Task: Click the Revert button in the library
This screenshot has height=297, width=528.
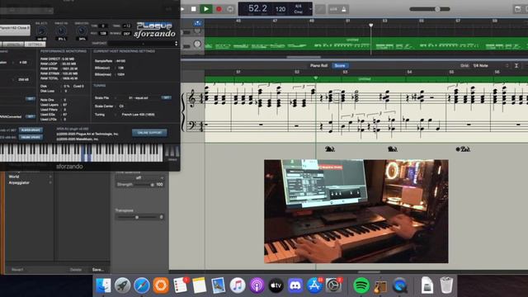Action: (17, 270)
